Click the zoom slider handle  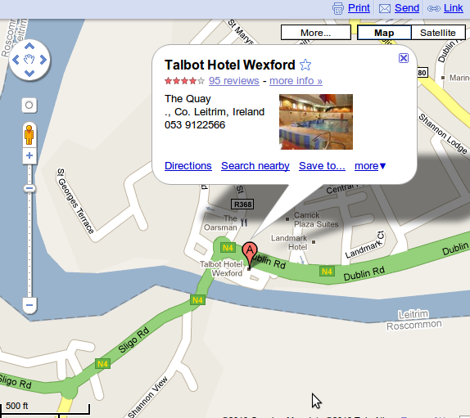tap(29, 188)
